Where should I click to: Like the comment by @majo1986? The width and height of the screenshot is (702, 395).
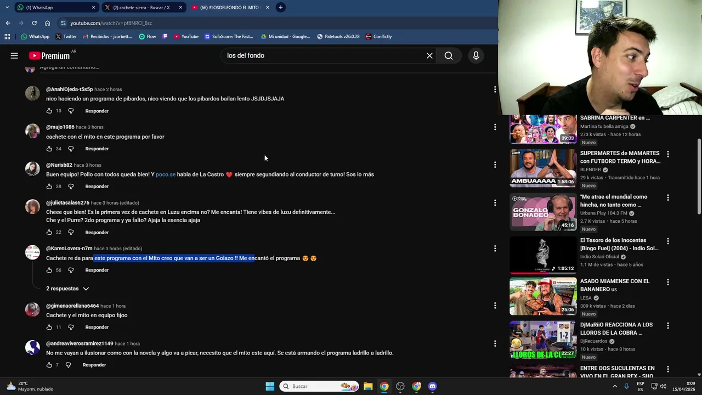click(x=49, y=149)
